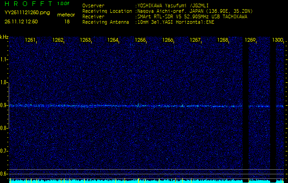Viewport: 288px width, 183px height.
Task: Select the 1300 time axis label
Action: pyautogui.click(x=277, y=40)
